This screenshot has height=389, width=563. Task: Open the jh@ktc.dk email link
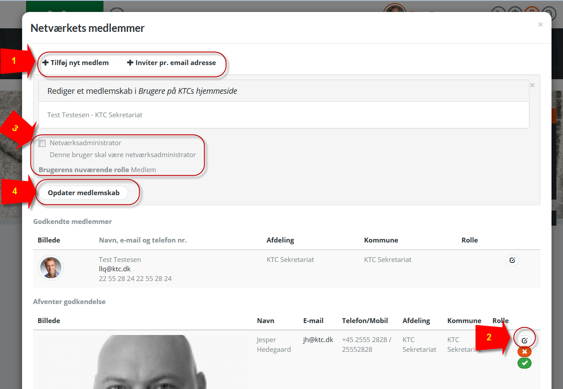click(318, 339)
